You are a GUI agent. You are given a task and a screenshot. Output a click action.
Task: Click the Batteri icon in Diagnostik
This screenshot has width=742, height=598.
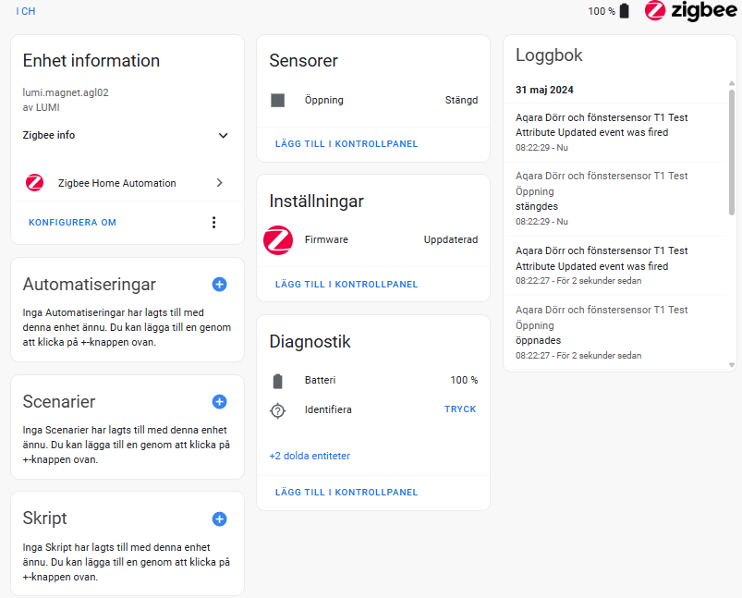(x=278, y=381)
